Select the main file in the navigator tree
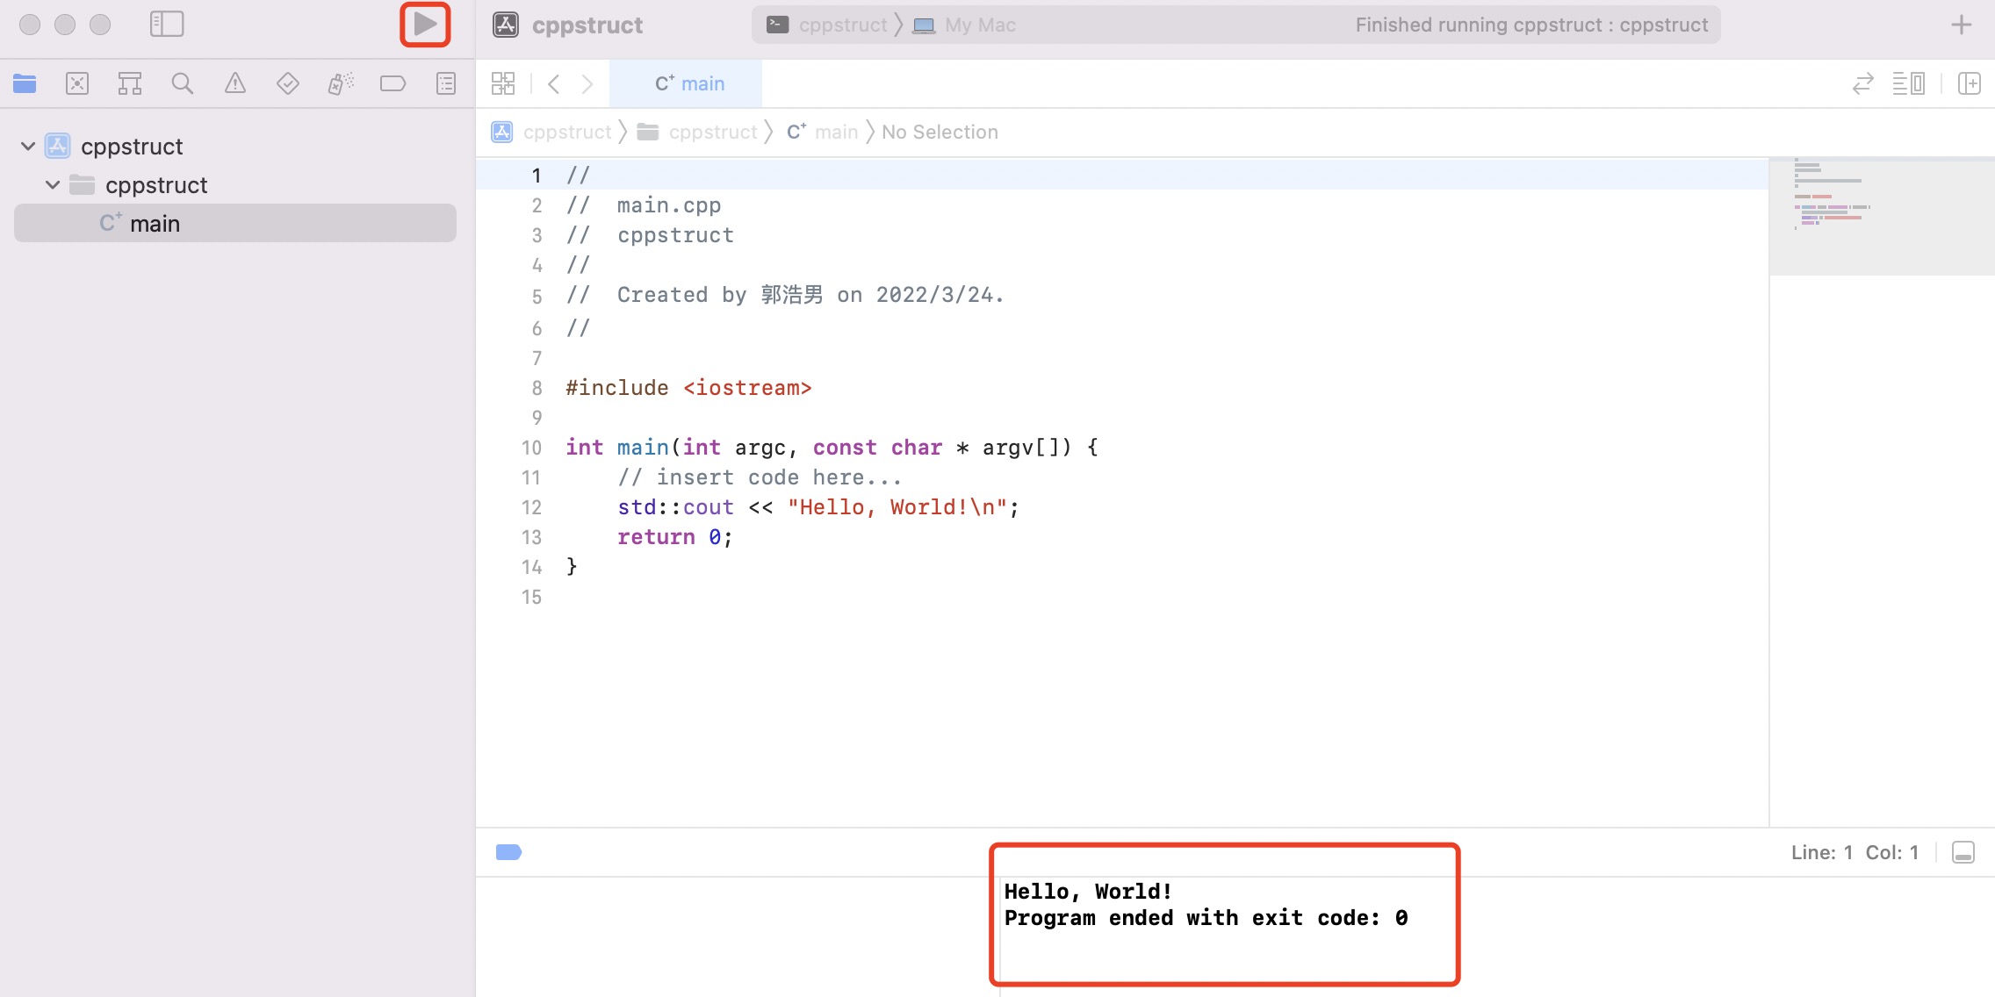Image resolution: width=1995 pixels, height=997 pixels. 155,223
